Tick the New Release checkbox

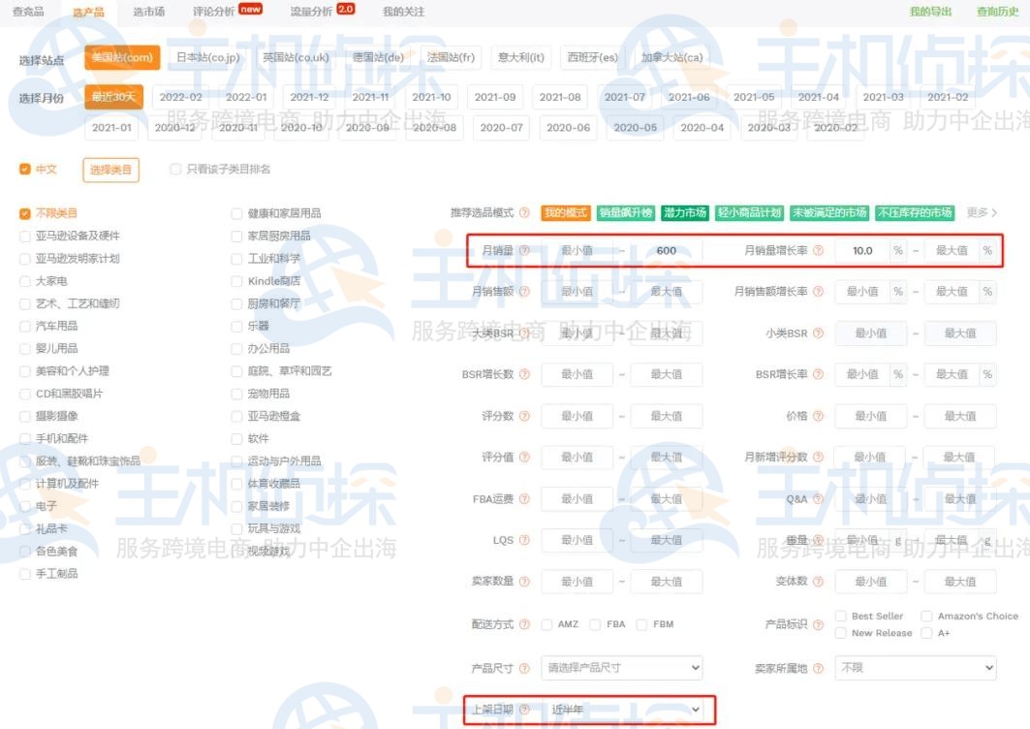(x=840, y=633)
